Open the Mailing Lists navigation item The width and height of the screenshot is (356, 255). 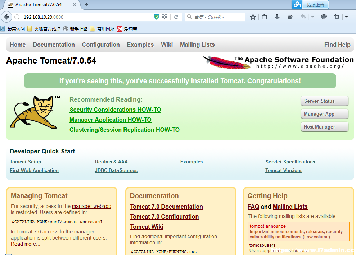[197, 45]
